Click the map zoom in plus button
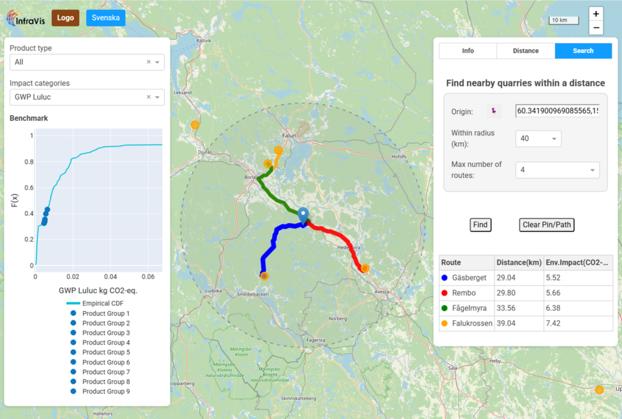The image size is (622, 419). pyautogui.click(x=596, y=14)
